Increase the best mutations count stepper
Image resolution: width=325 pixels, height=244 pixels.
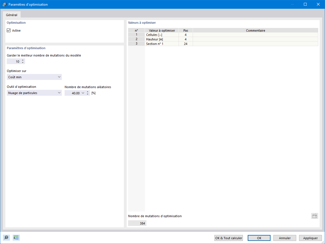tap(23, 60)
